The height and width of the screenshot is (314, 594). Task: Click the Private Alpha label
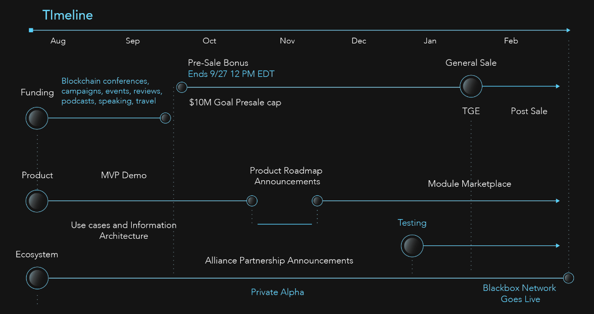(278, 292)
